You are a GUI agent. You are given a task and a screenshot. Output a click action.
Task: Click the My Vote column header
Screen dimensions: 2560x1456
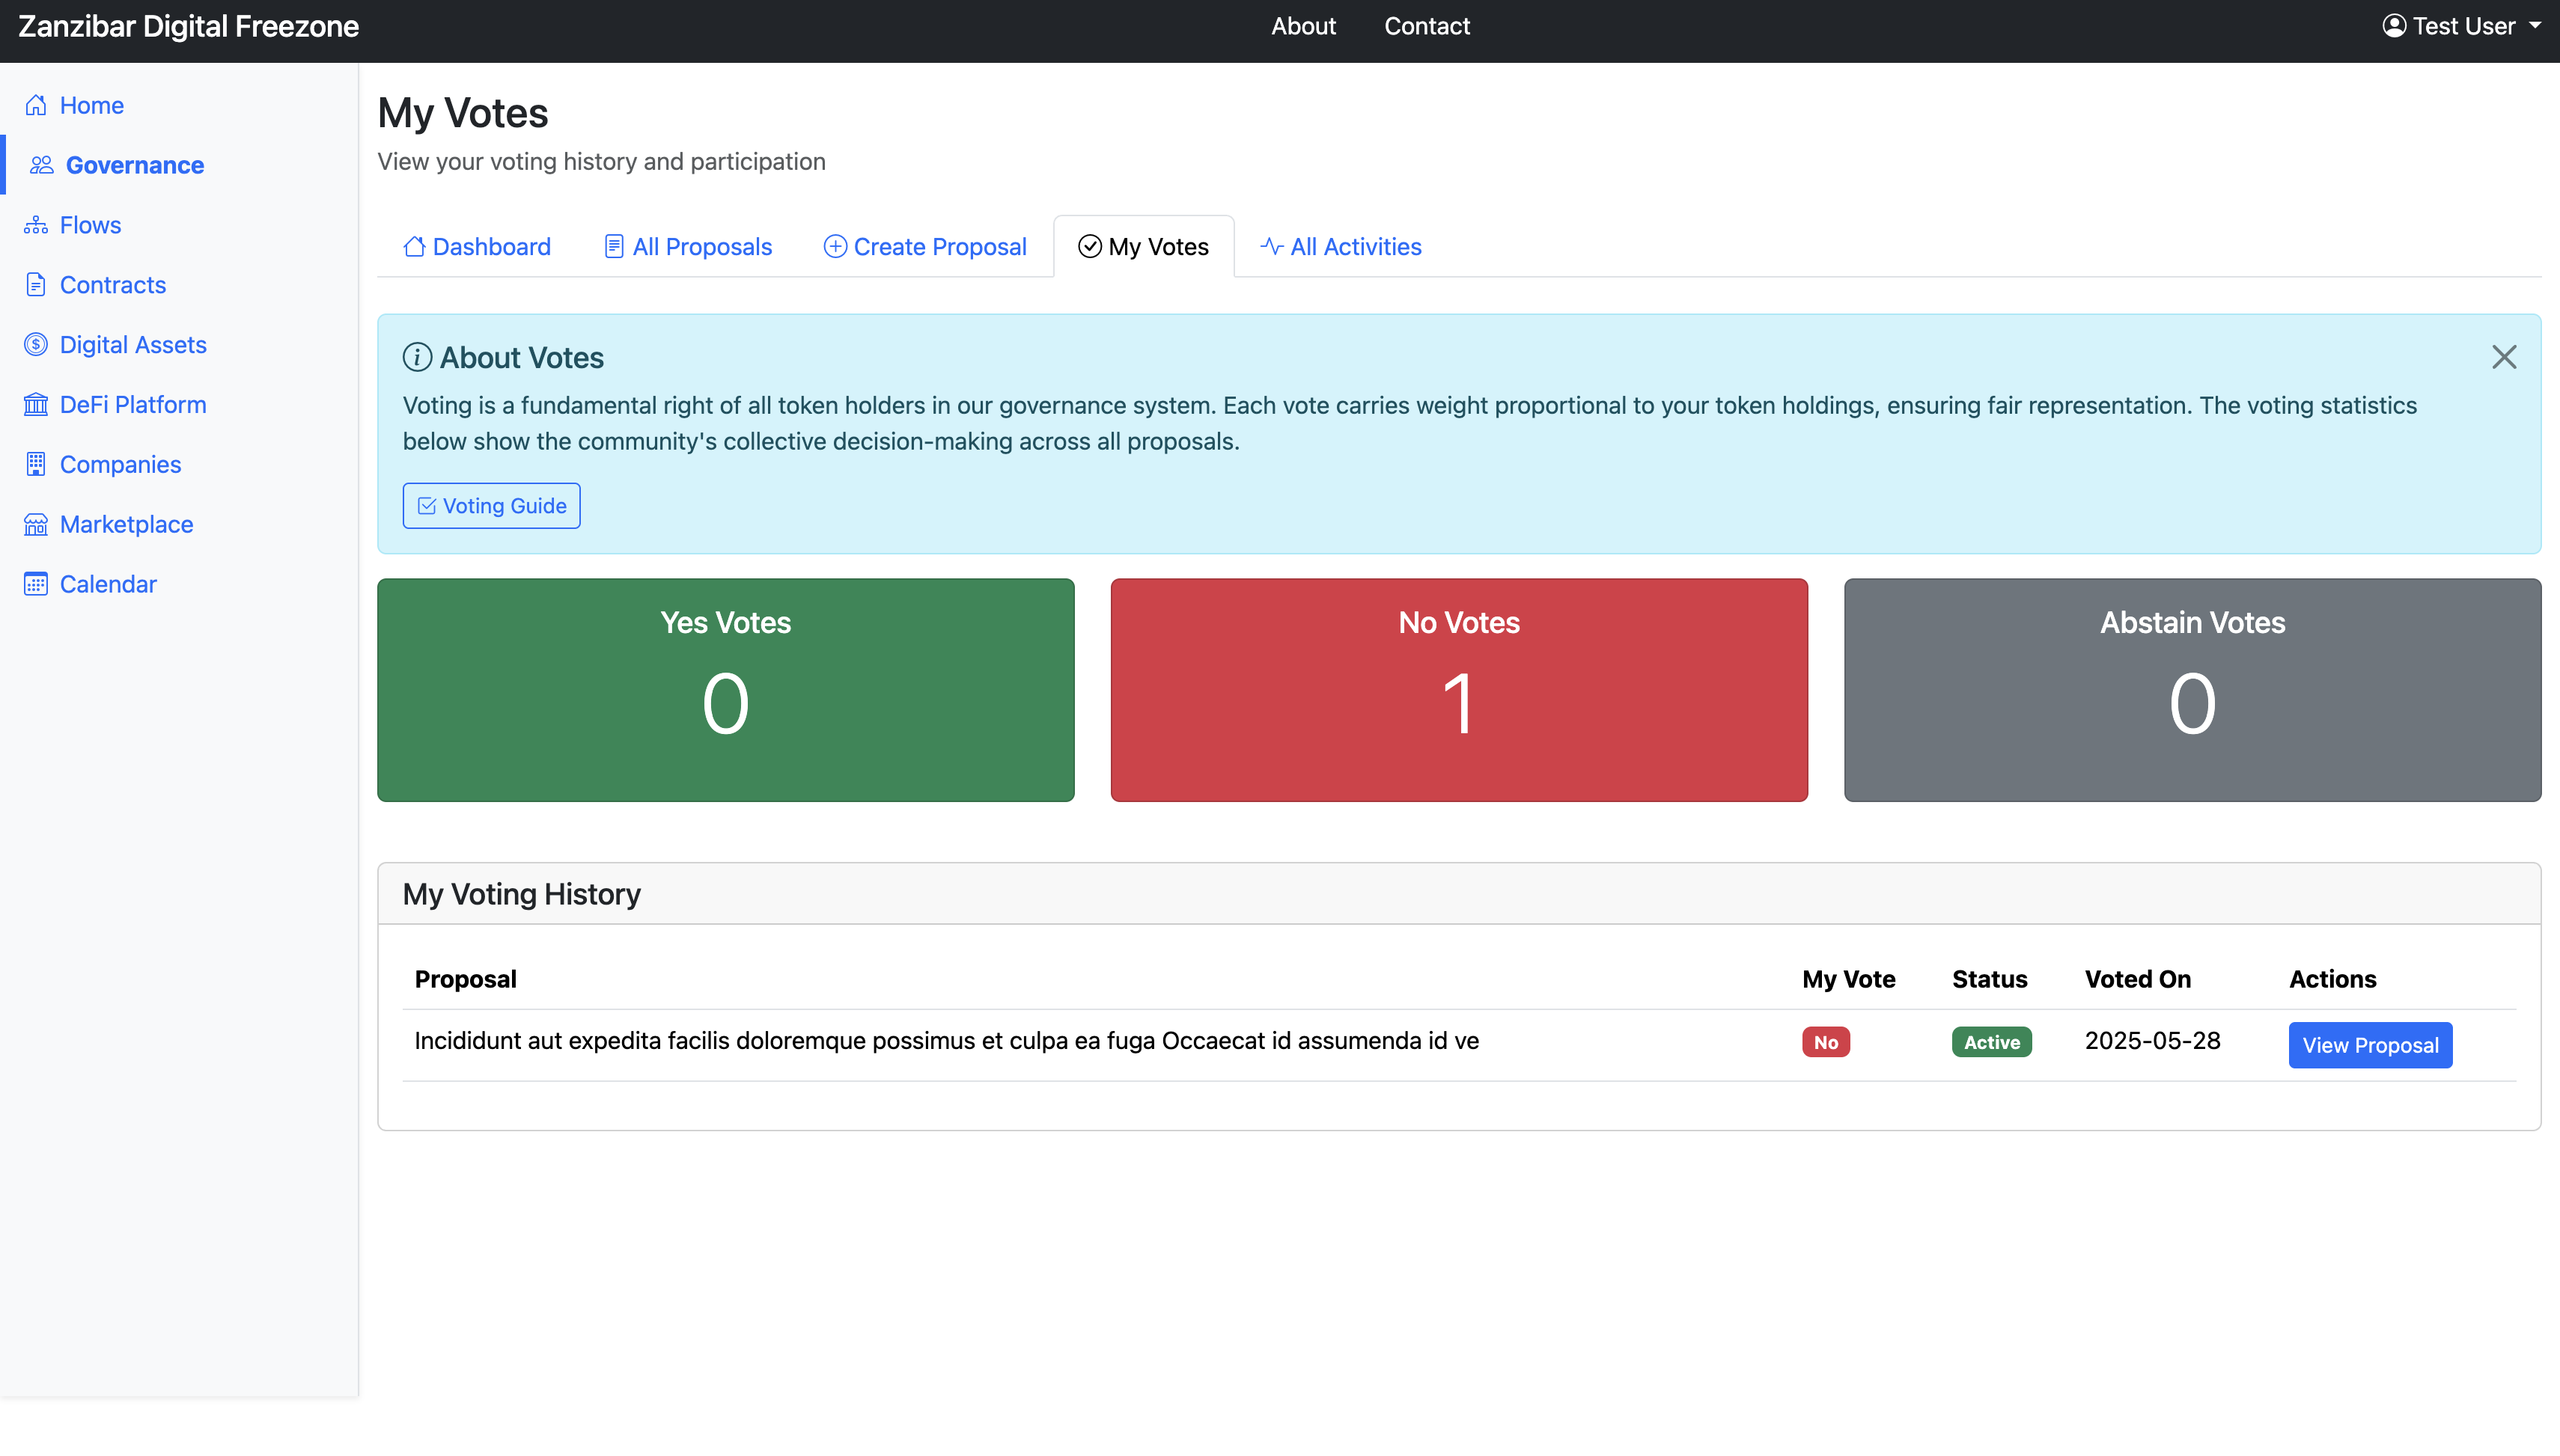click(x=1849, y=979)
